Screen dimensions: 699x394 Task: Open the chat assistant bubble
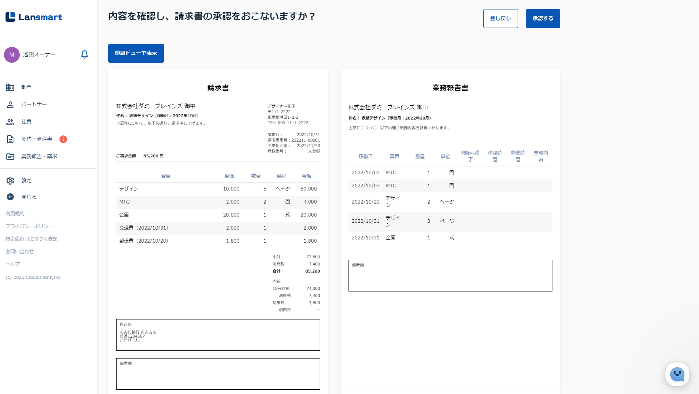coord(677,374)
